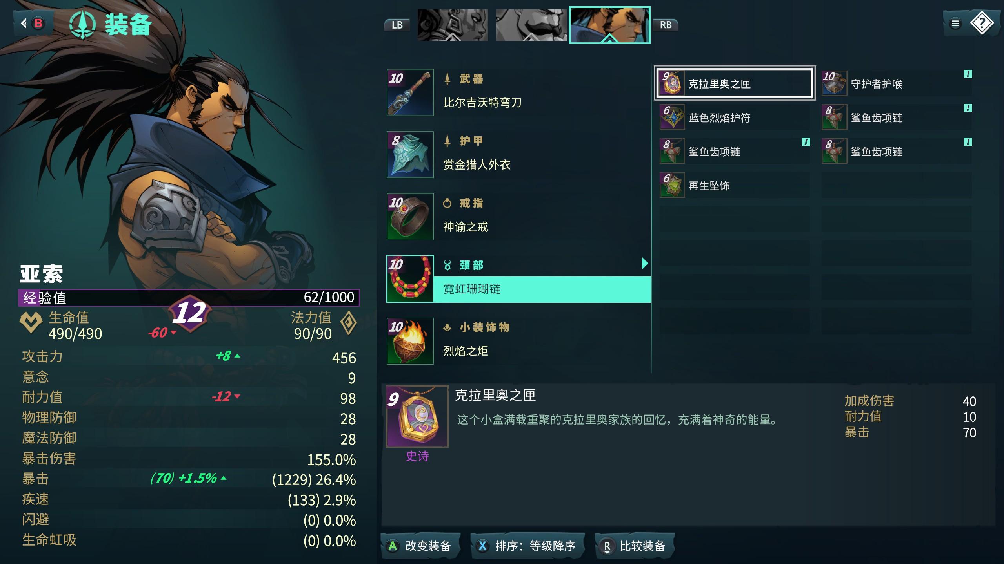The image size is (1004, 564).
Task: Click the LB previous character button
Action: click(397, 25)
